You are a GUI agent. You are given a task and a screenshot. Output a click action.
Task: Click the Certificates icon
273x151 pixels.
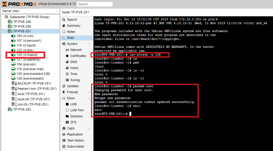(67, 56)
